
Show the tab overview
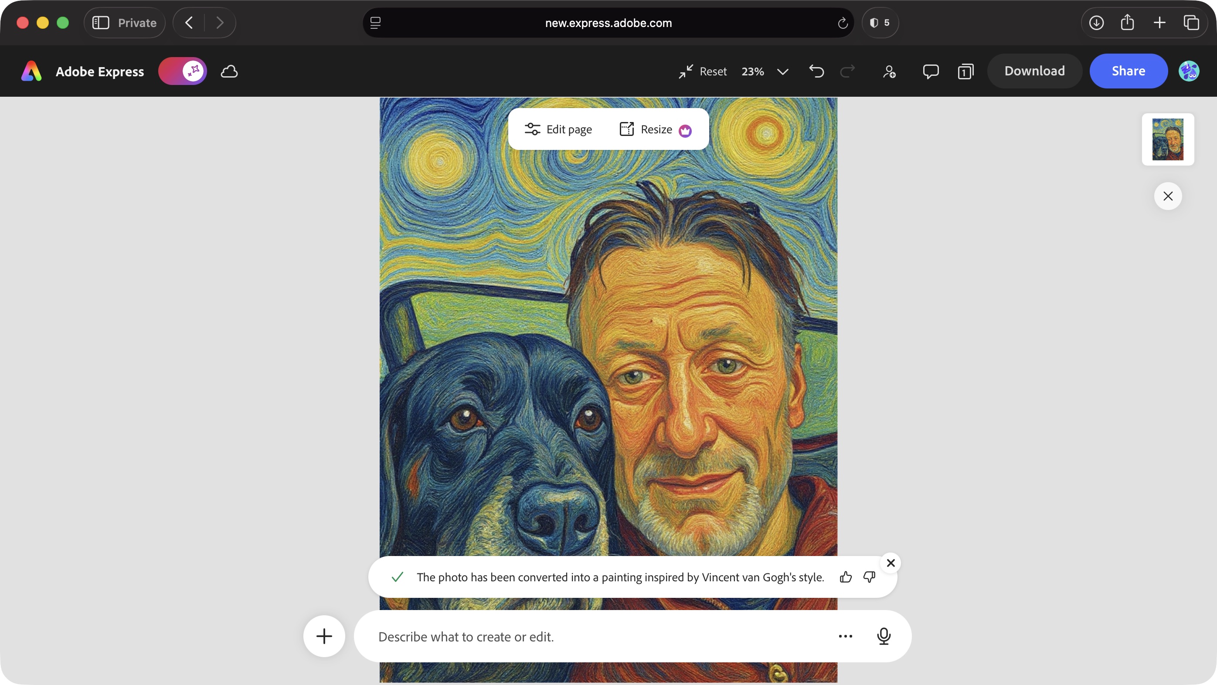(1191, 23)
